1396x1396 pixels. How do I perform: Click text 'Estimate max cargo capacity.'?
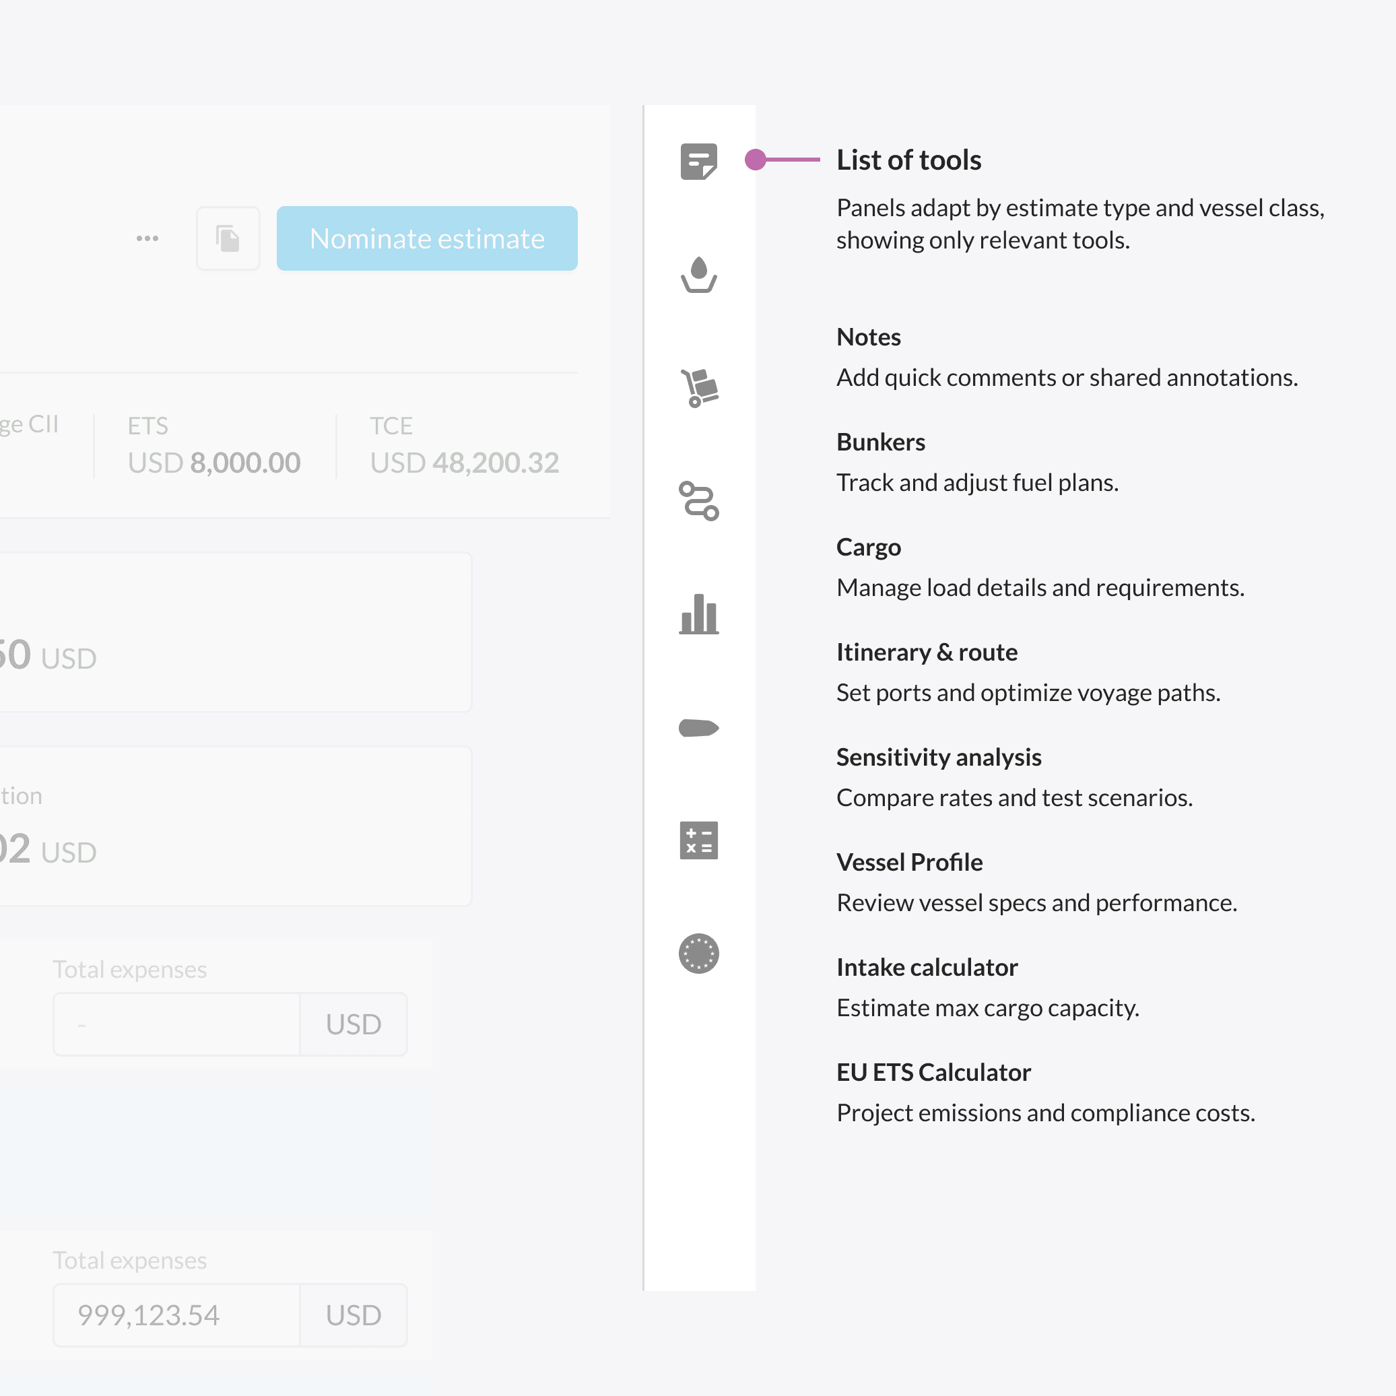(988, 1008)
